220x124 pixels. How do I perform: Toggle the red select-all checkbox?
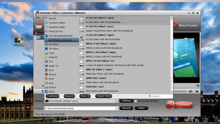point(36,33)
